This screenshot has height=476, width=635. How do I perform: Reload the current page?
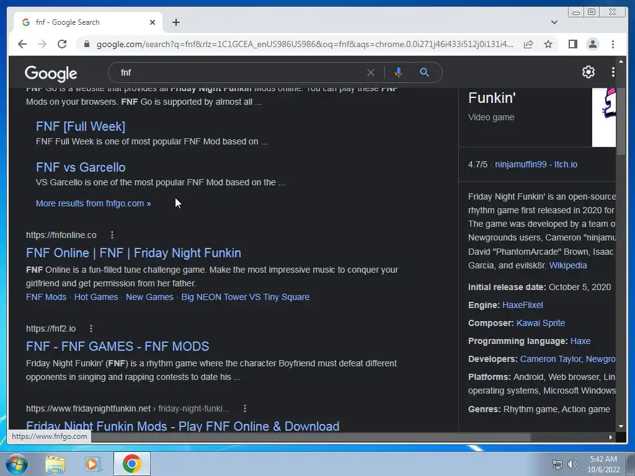[62, 44]
